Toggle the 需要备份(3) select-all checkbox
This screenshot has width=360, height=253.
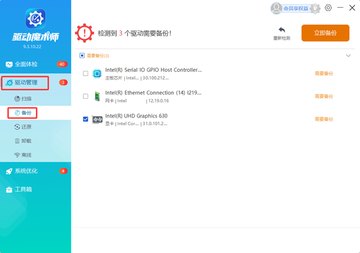[x=82, y=56]
